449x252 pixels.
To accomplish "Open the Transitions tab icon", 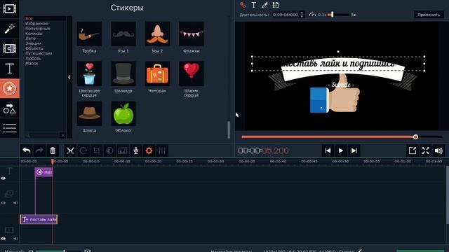I will 9,48.
